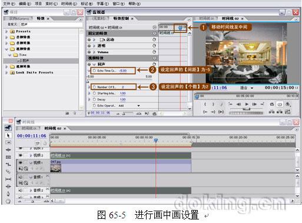Expand the 音频 2 track
The width and height of the screenshot is (302, 223).
pos(31,190)
